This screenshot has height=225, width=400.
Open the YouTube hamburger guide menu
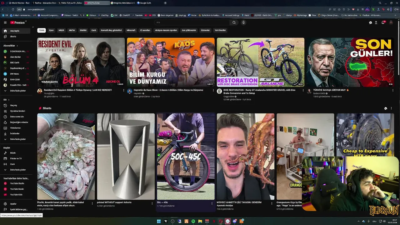tap(5, 22)
